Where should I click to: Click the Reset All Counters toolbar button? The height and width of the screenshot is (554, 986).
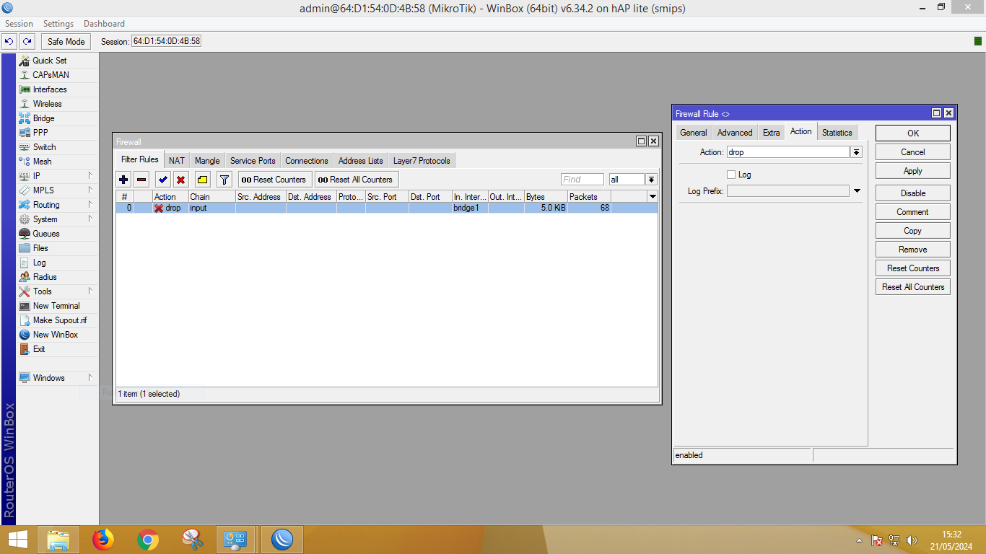356,180
